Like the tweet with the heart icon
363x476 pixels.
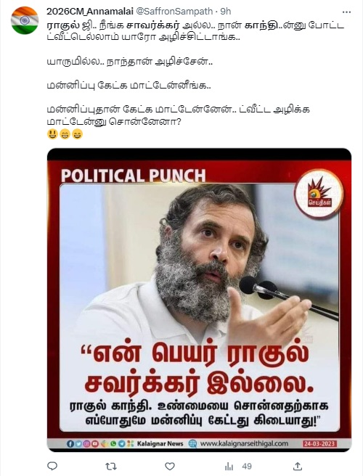tap(170, 466)
